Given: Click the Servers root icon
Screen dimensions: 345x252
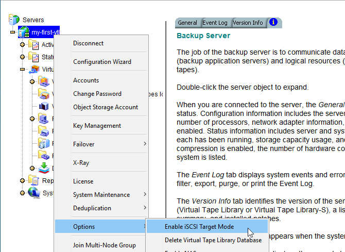Looking at the screenshot, I should [14, 20].
